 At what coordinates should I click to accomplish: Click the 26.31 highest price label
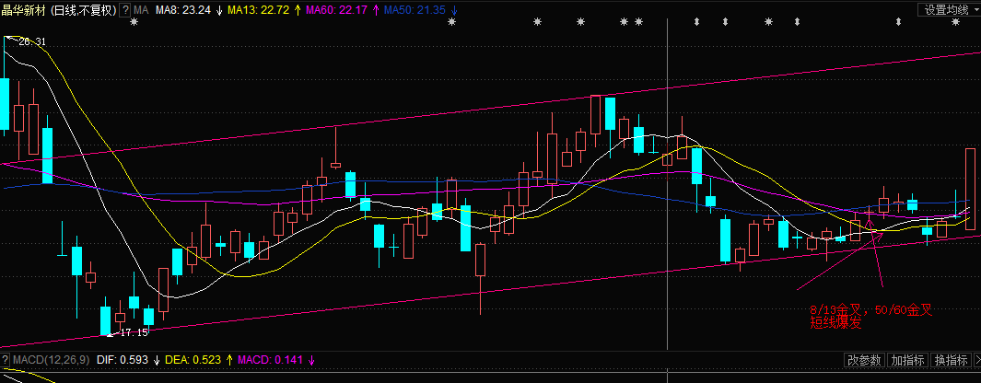point(31,41)
